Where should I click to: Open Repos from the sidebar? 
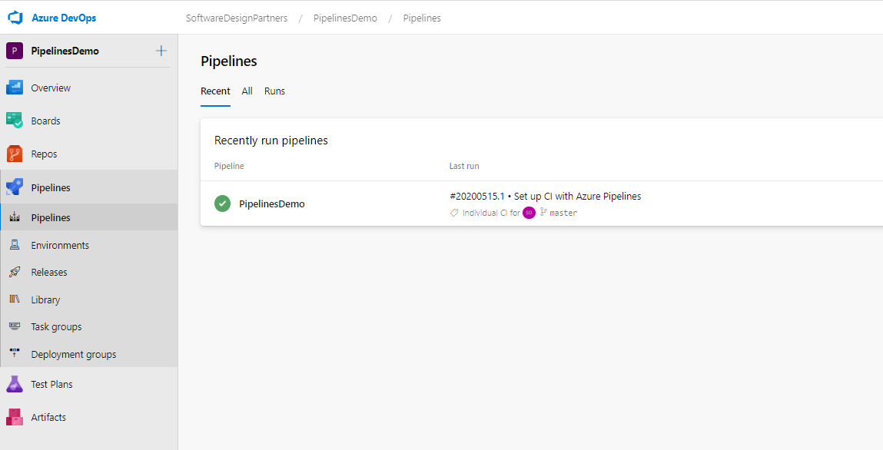point(42,154)
